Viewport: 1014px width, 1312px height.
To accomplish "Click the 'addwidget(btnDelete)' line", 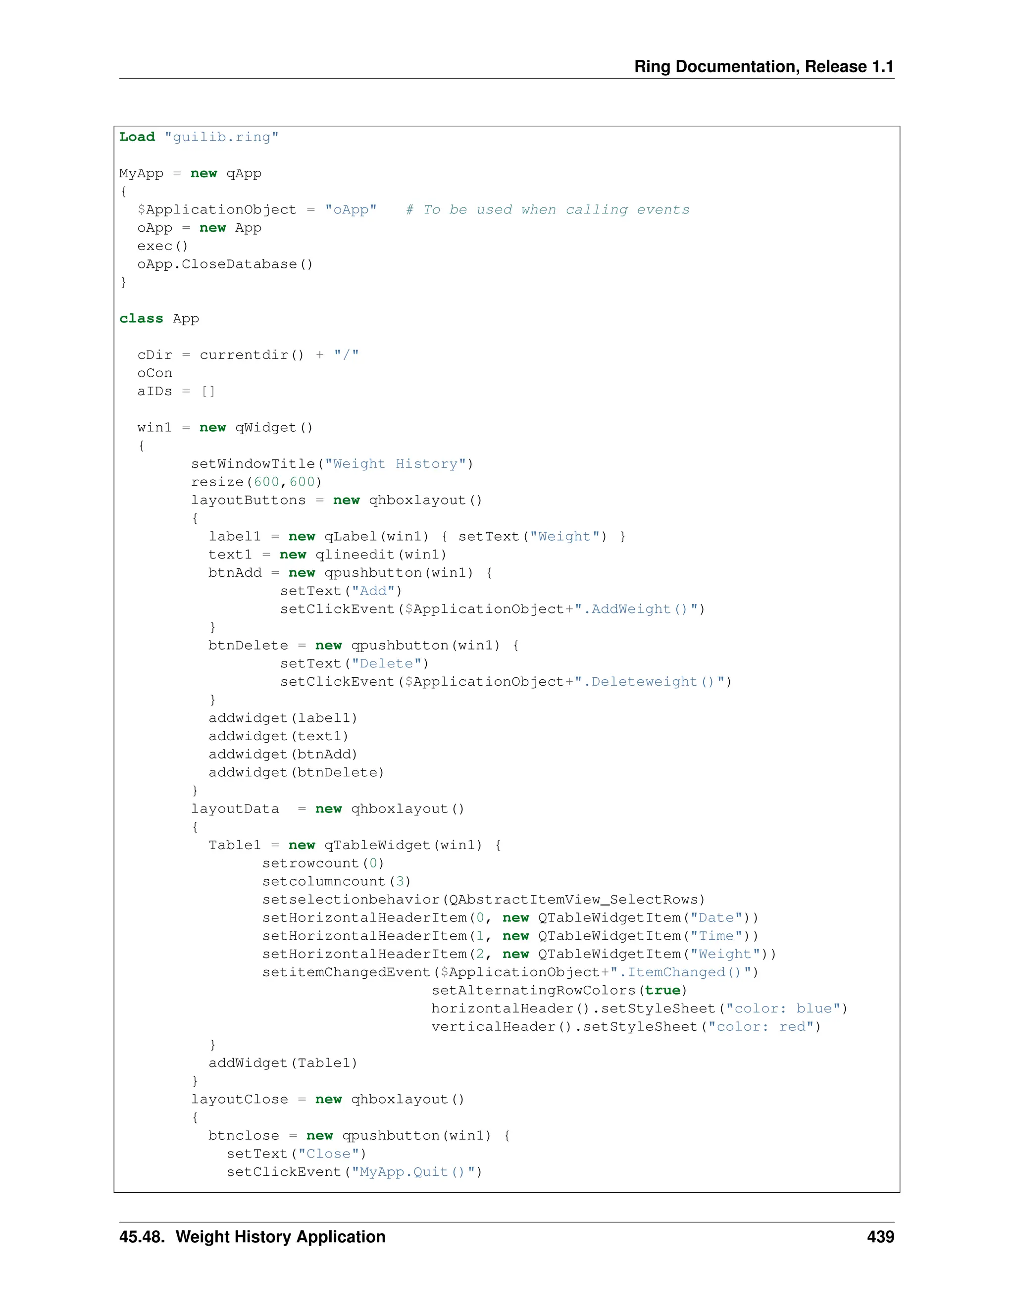I will pos(296,772).
